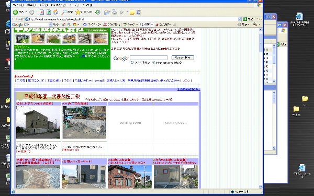Click the Google search button on the page
The height and width of the screenshot is (196, 314).
(x=183, y=57)
